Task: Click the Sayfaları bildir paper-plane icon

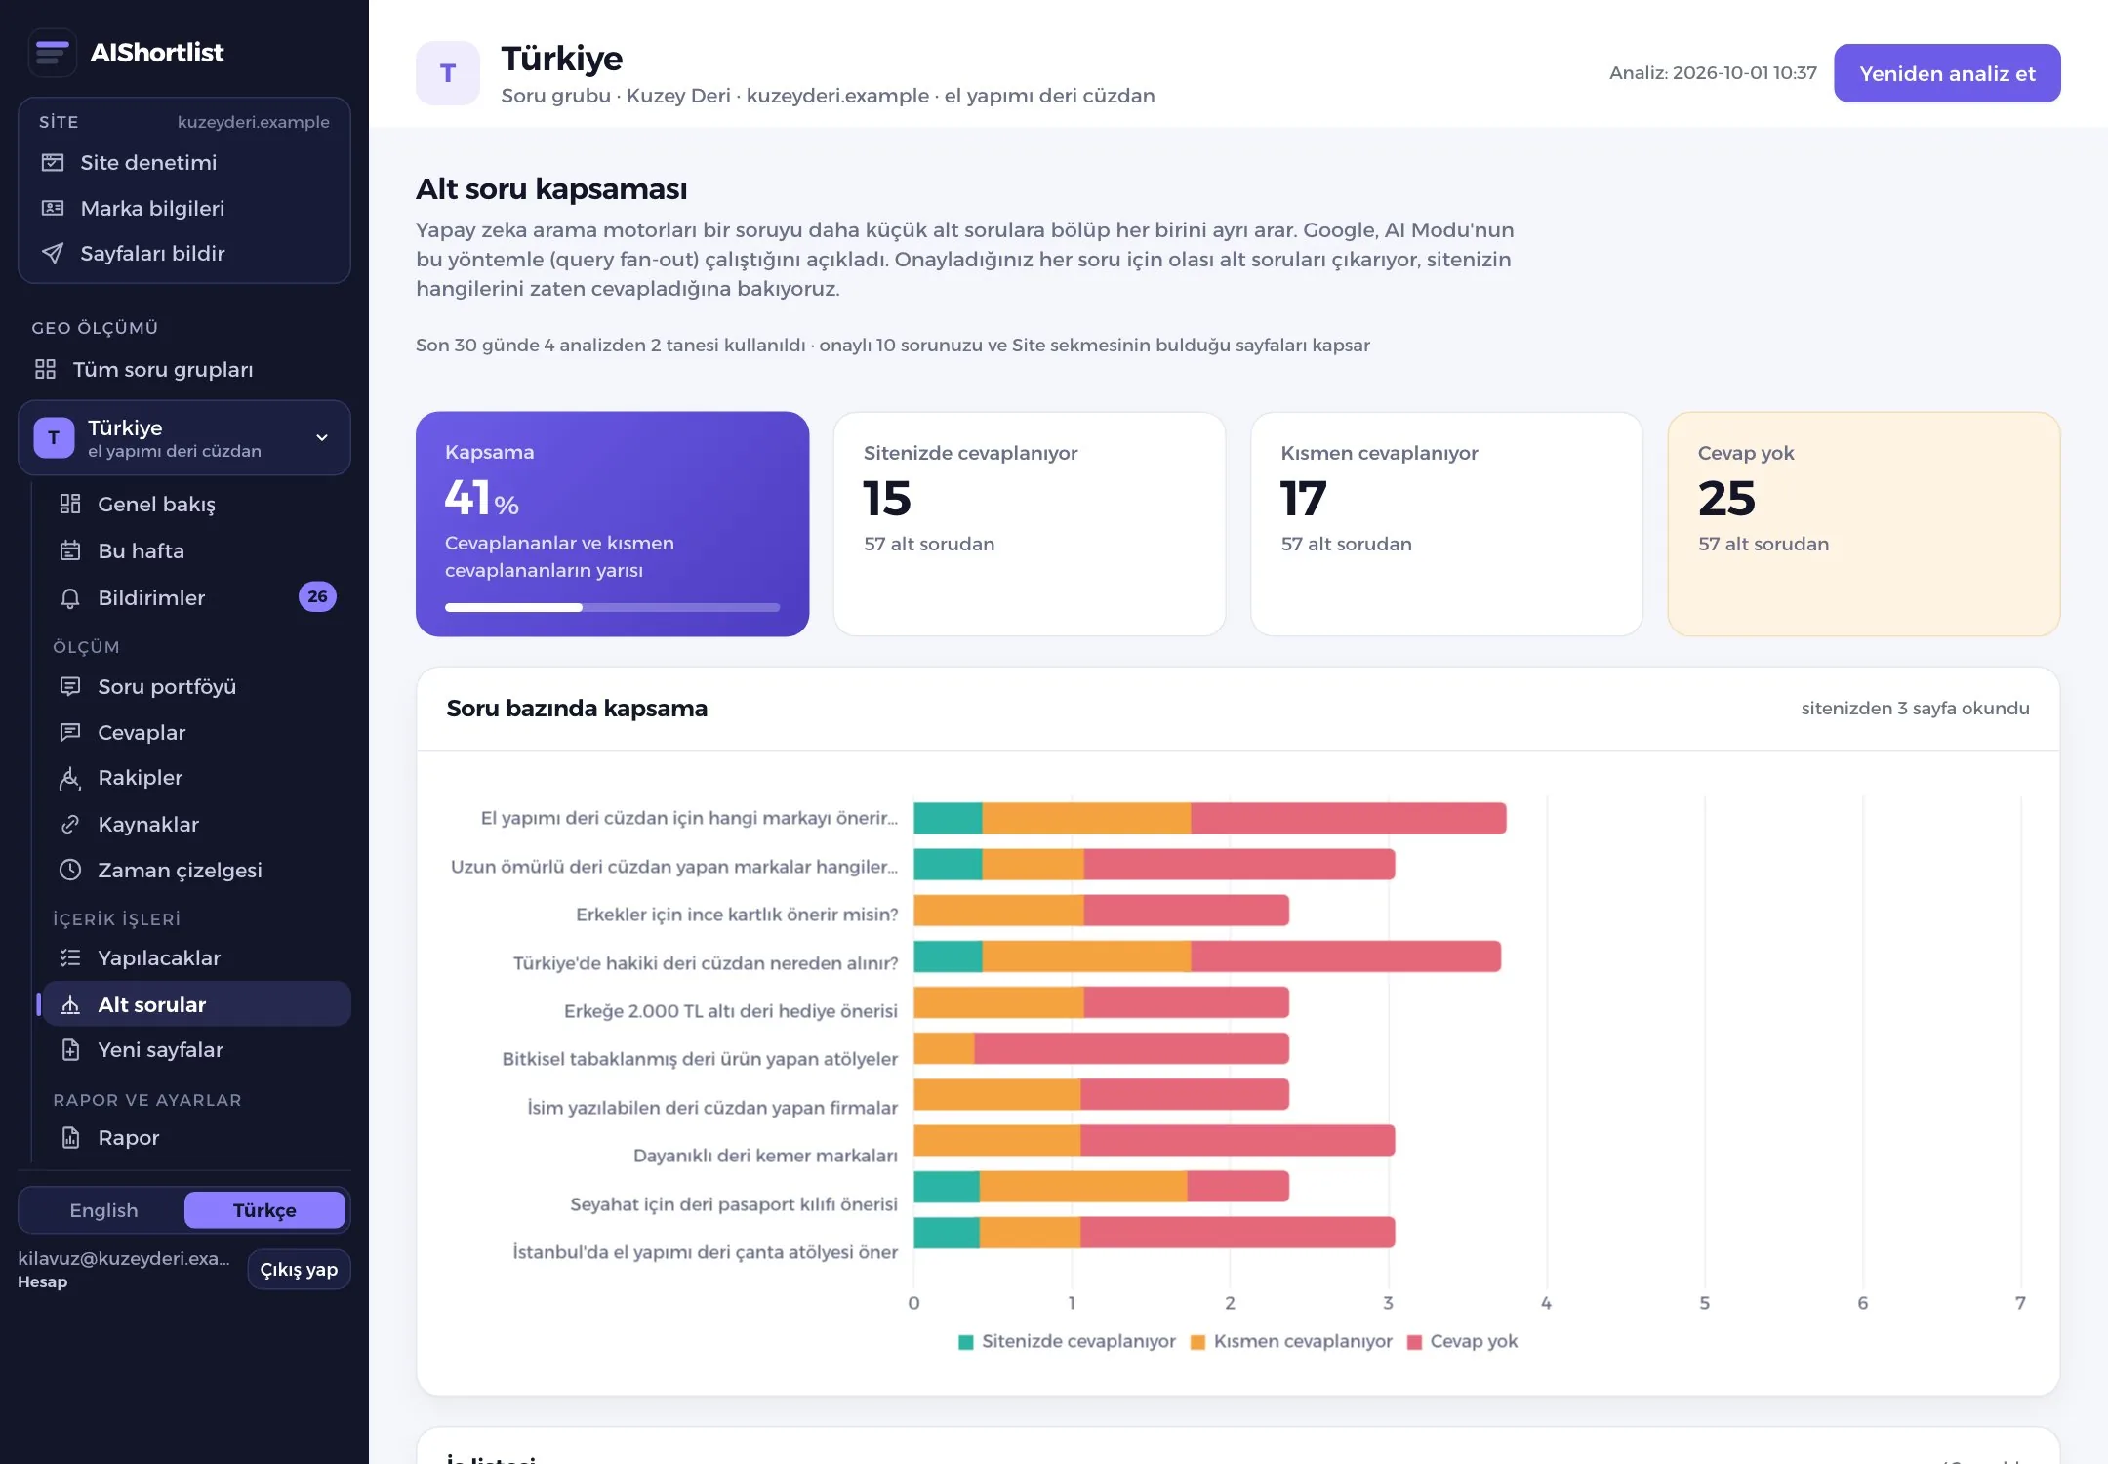Action: click(53, 254)
